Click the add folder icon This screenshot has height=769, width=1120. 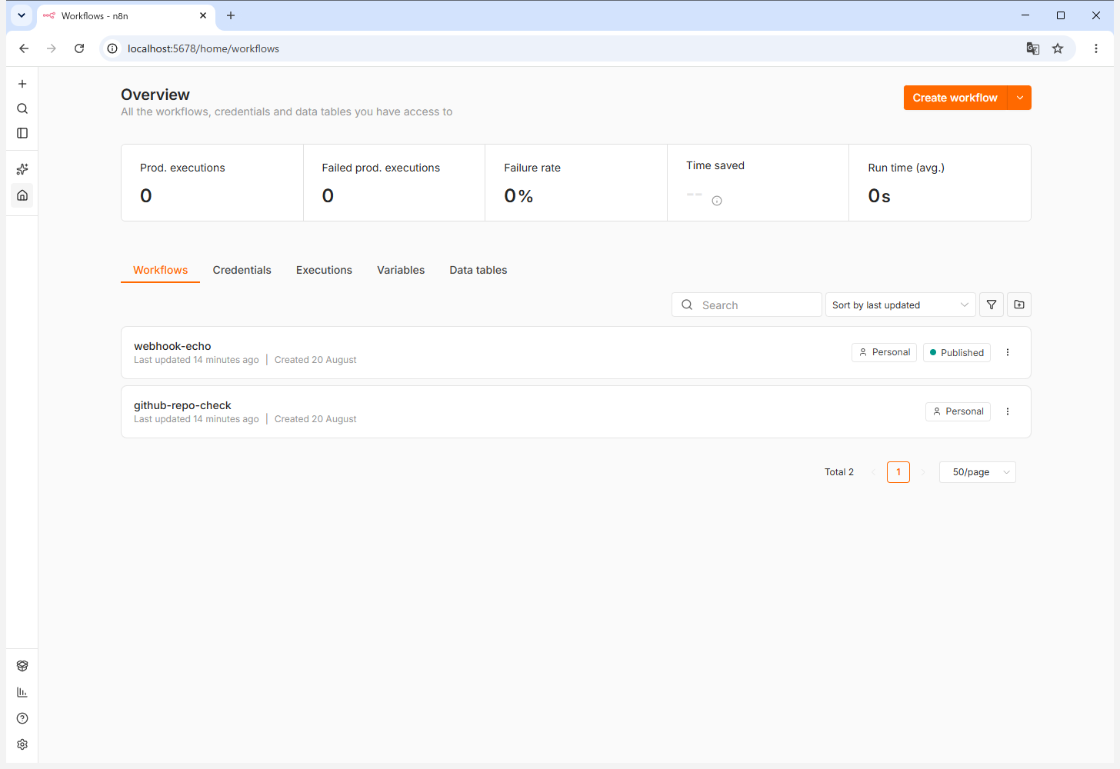(1019, 305)
